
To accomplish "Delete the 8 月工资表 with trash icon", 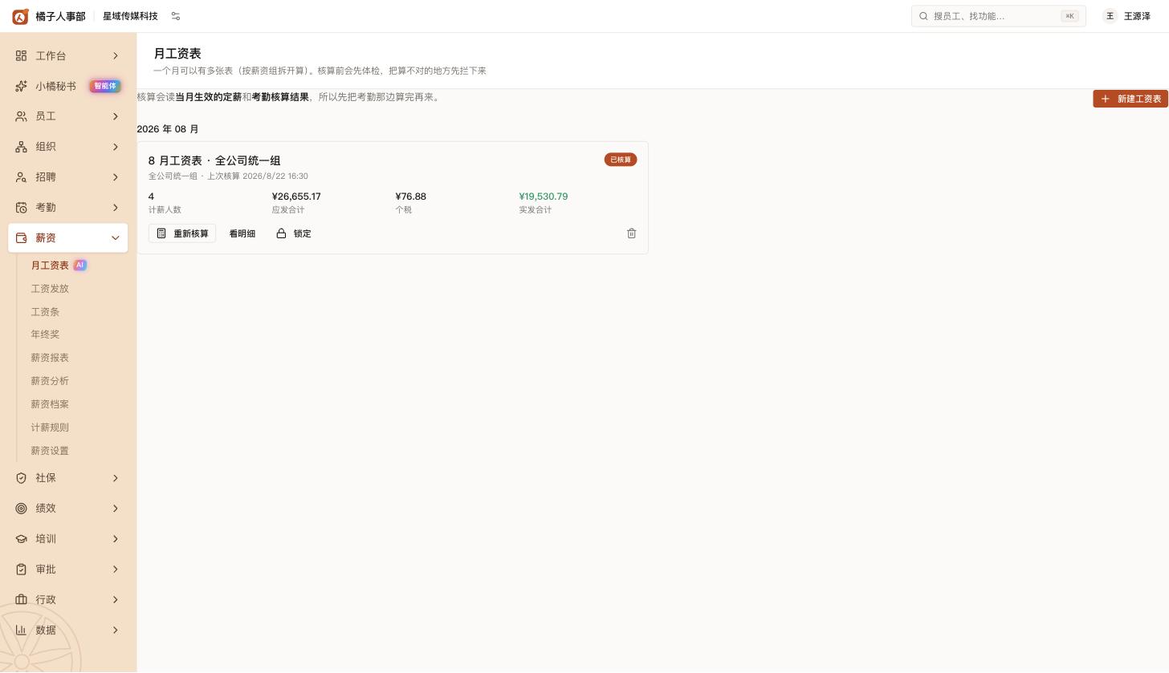I will tap(632, 233).
